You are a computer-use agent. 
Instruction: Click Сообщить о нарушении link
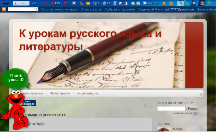coord(120,9)
